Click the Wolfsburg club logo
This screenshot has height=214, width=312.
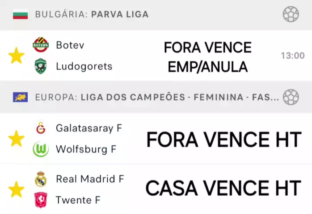(x=40, y=149)
